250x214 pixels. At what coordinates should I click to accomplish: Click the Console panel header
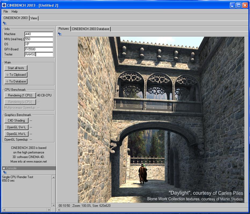29,168
